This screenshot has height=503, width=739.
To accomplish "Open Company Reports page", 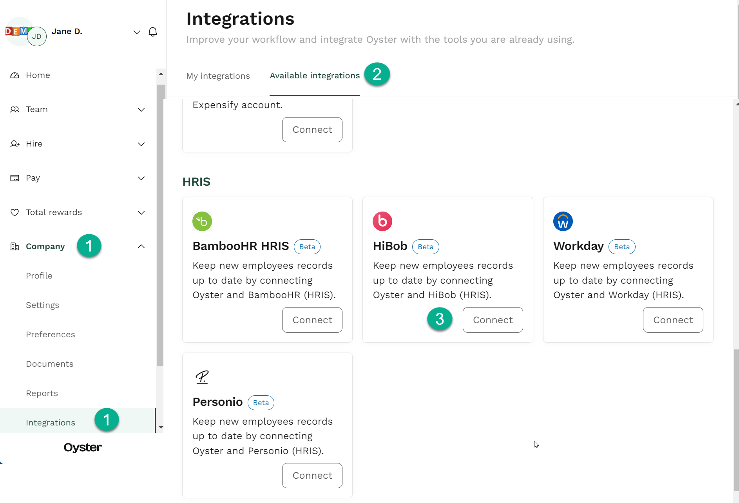I will pyautogui.click(x=42, y=393).
